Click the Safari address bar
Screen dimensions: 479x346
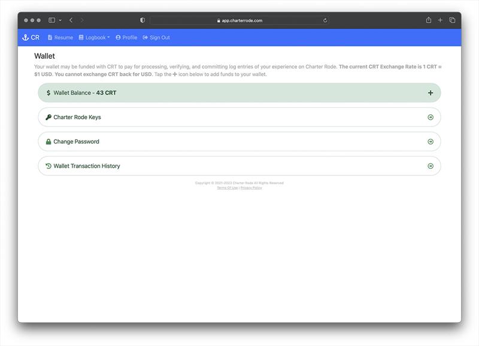coord(239,20)
